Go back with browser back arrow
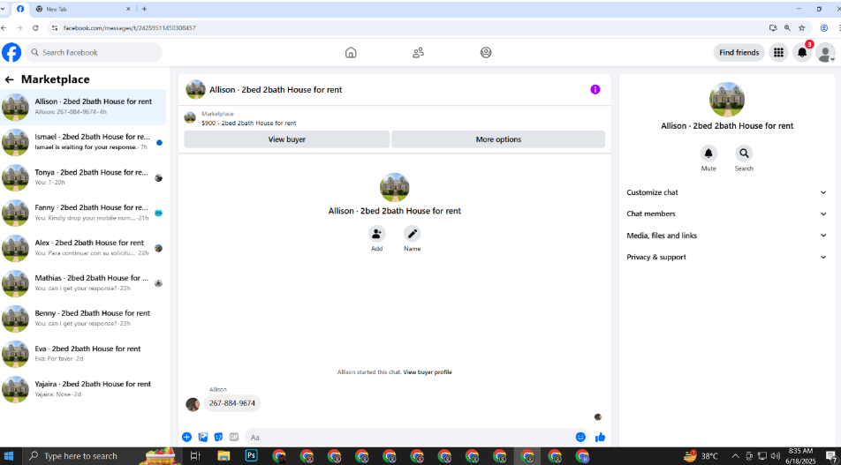The image size is (841, 465). [4, 28]
